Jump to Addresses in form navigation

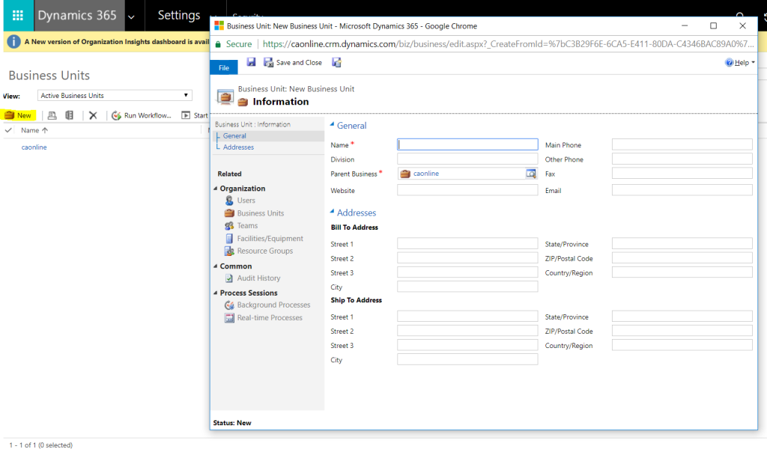[x=238, y=147]
